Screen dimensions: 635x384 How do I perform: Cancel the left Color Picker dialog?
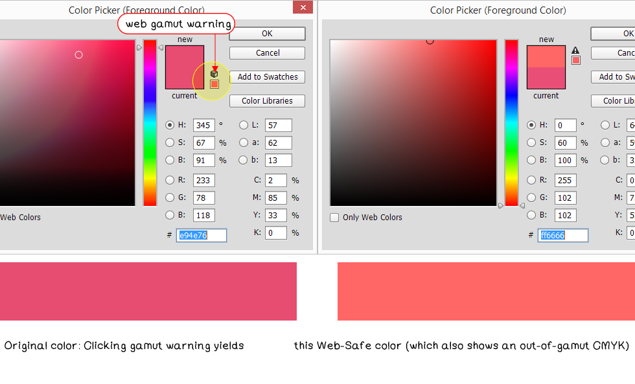pos(267,53)
